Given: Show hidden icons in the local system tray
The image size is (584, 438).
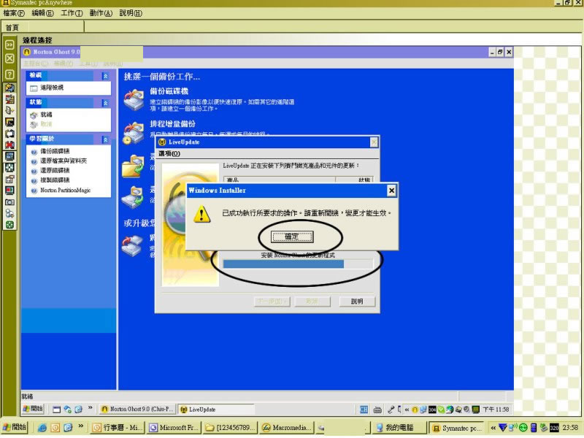Looking at the screenshot, I should (x=493, y=428).
